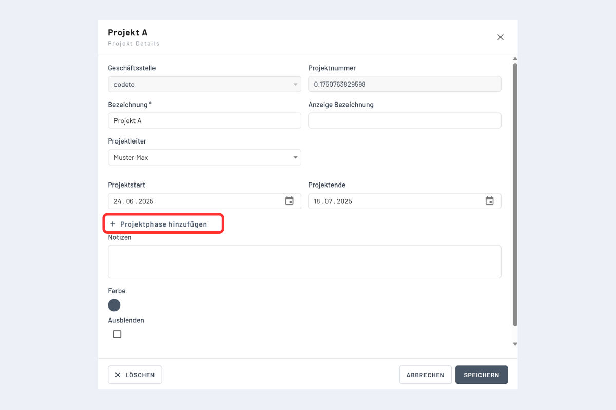
Task: Click the dialog's vertical scrollbar thumb
Action: click(515, 195)
